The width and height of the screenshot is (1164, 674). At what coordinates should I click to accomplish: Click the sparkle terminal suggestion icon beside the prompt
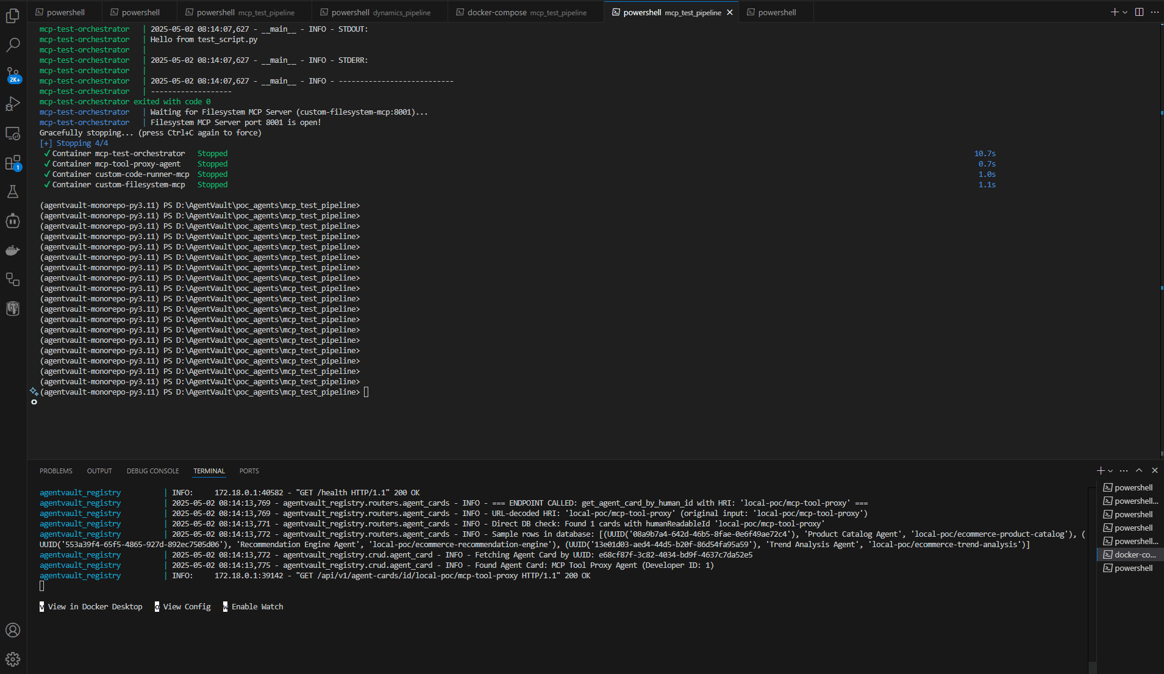point(34,392)
